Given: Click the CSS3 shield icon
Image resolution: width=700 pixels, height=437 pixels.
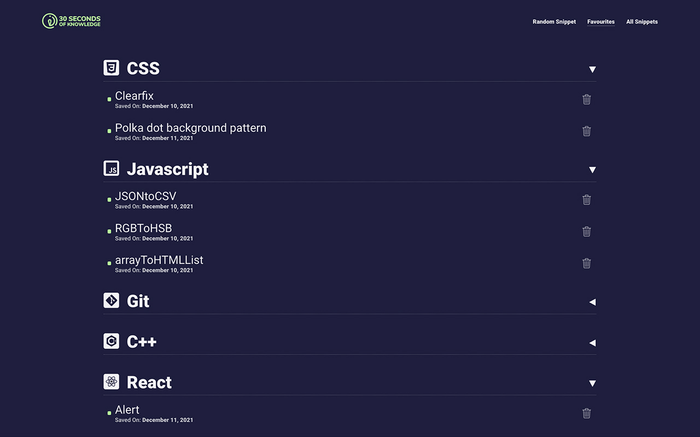Looking at the screenshot, I should coord(112,68).
